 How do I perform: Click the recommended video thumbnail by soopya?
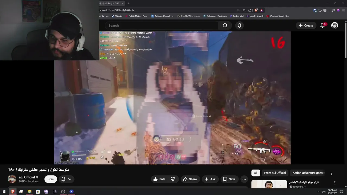(x=269, y=184)
